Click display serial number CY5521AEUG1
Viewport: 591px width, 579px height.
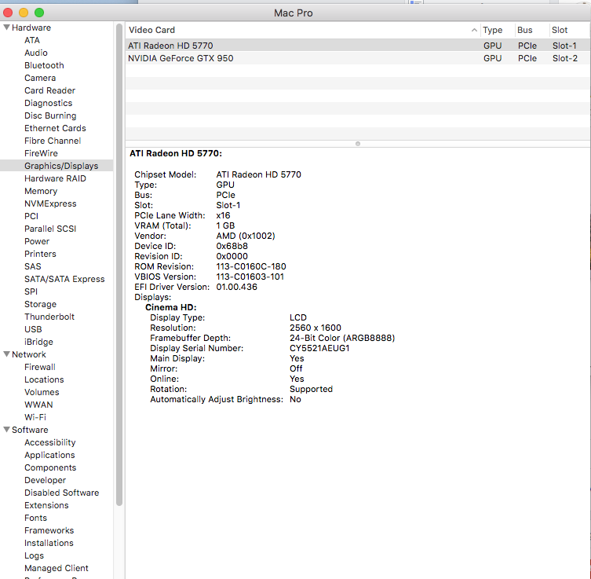click(319, 348)
